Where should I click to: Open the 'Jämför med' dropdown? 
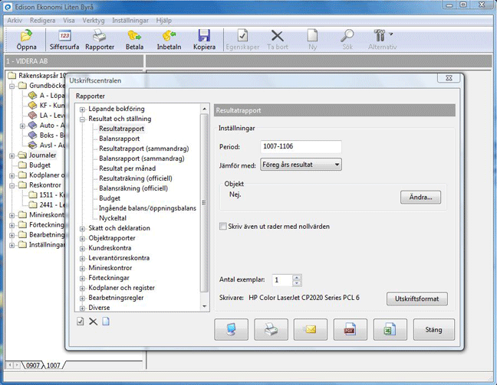301,165
